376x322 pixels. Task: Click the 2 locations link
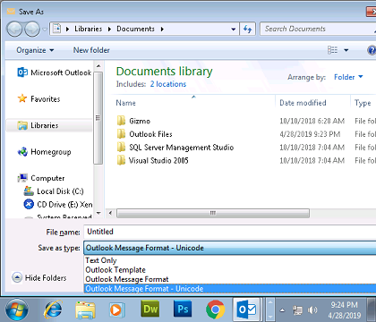(168, 84)
